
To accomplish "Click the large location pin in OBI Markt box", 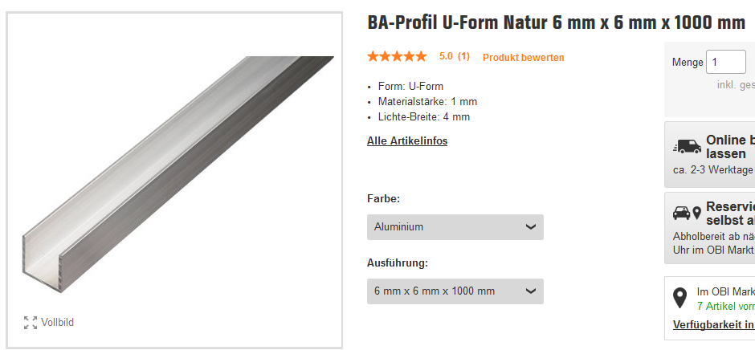I will coord(679,298).
